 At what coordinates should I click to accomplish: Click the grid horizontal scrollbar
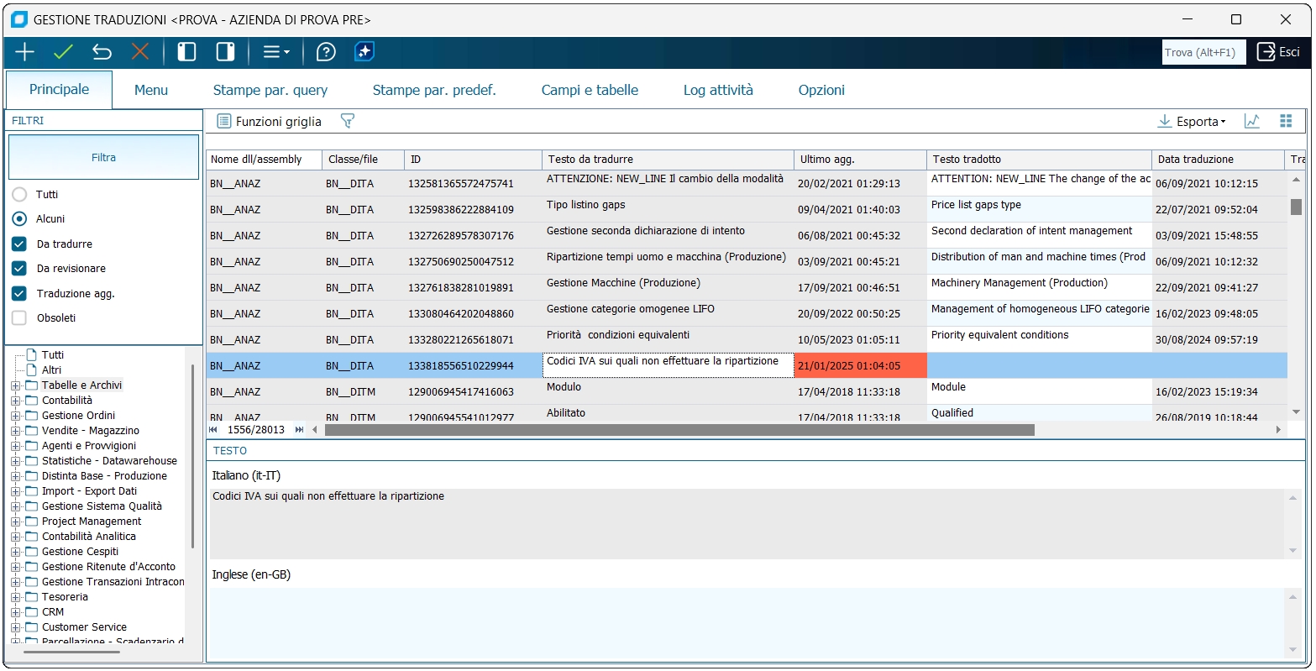(679, 430)
